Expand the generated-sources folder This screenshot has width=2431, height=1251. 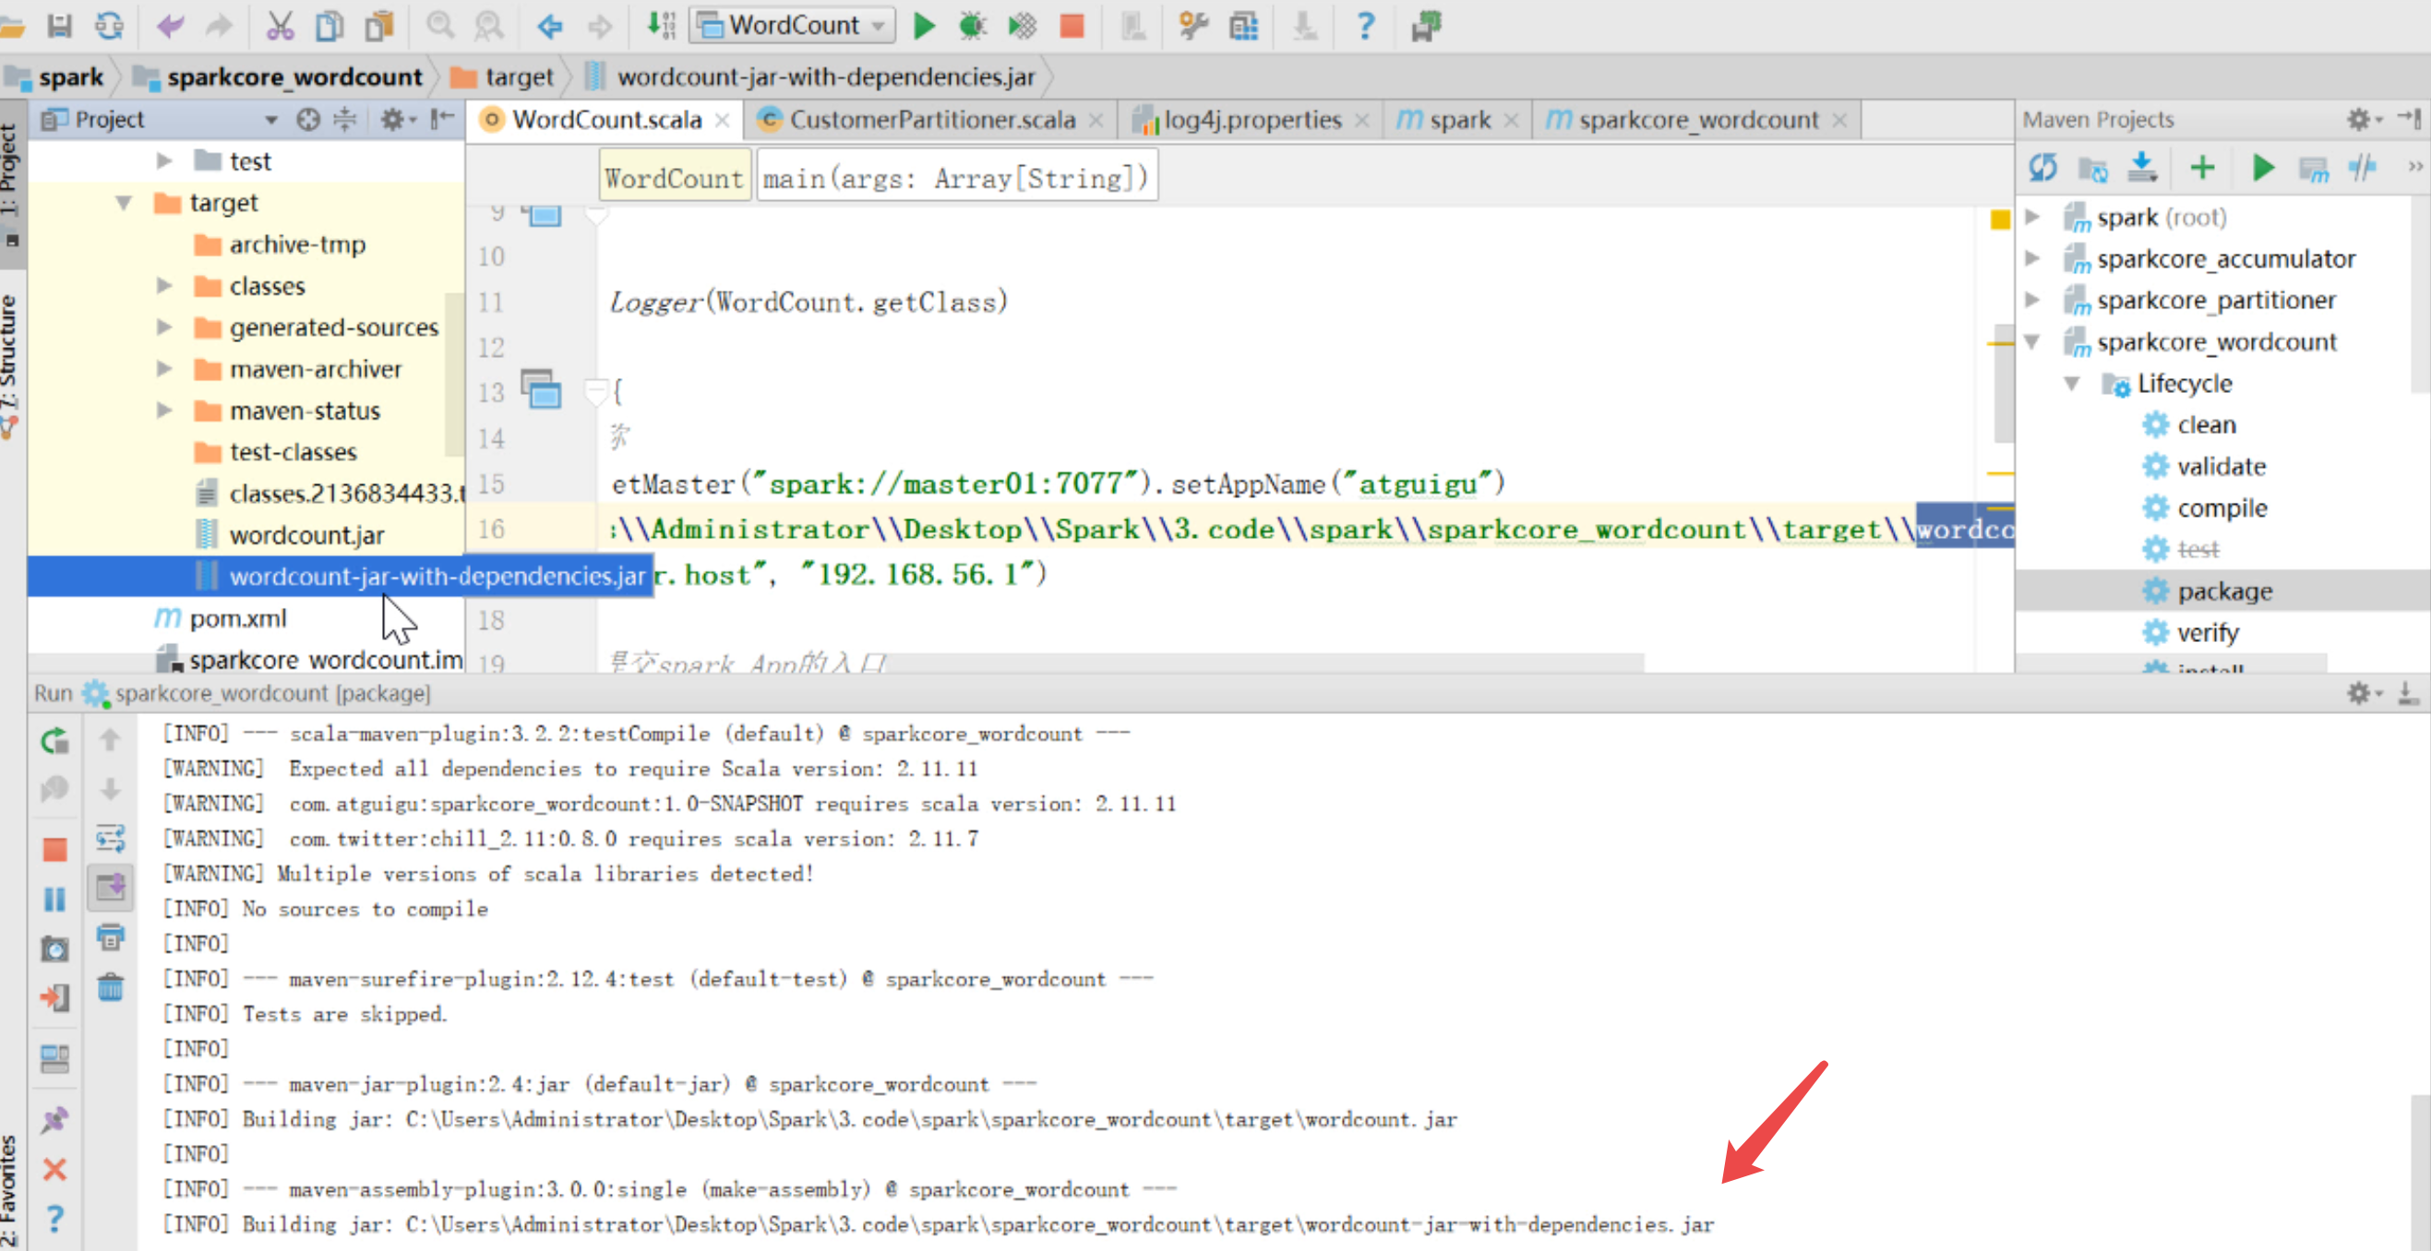163,327
